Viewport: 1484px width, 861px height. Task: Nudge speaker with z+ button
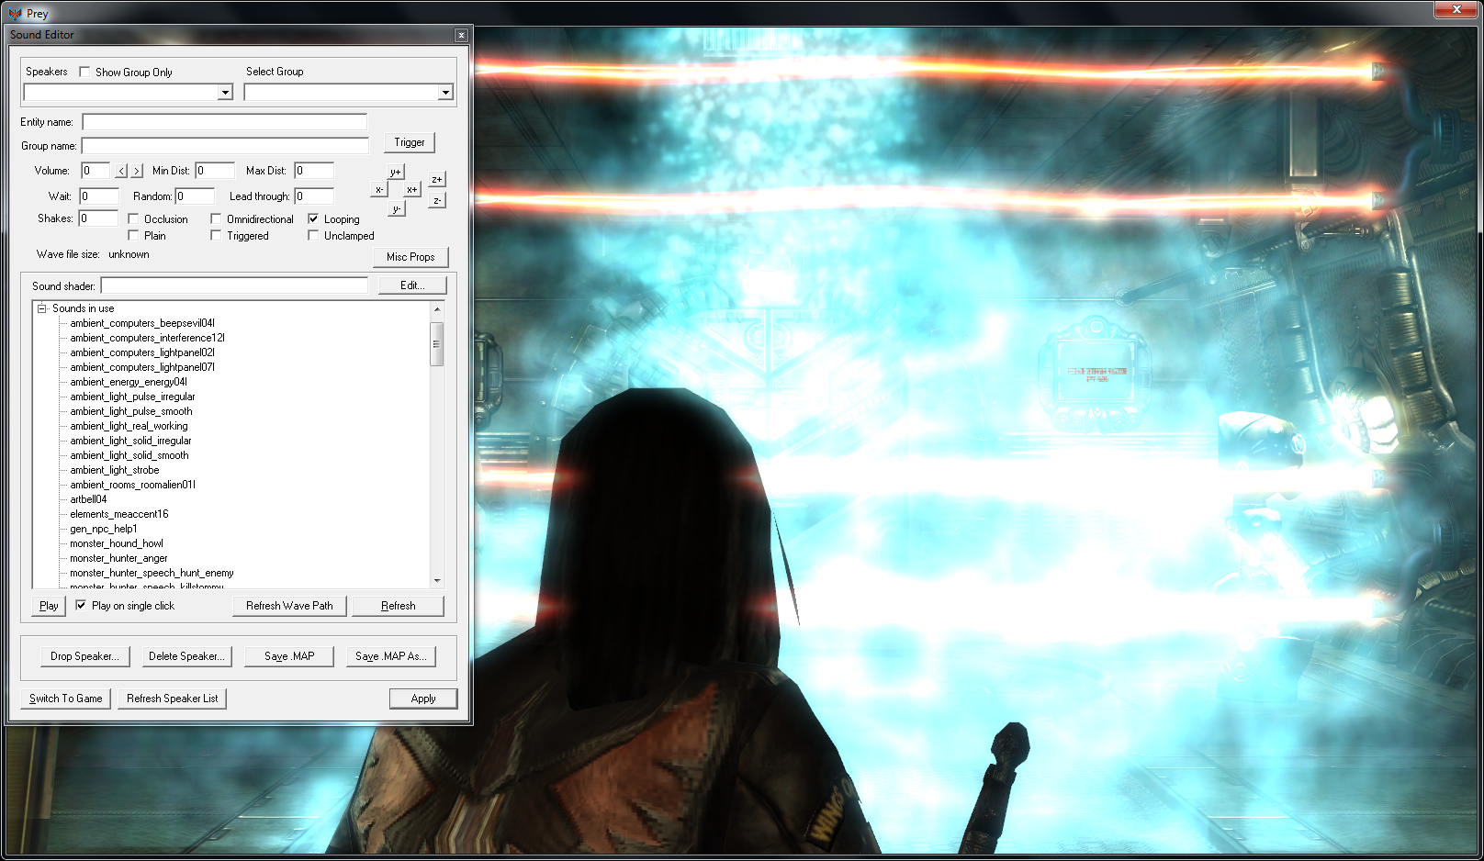click(437, 179)
